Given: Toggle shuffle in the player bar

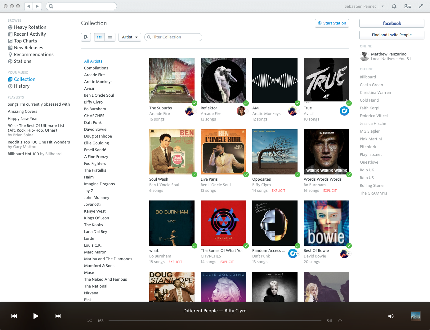Looking at the screenshot, I should pyautogui.click(x=89, y=321).
